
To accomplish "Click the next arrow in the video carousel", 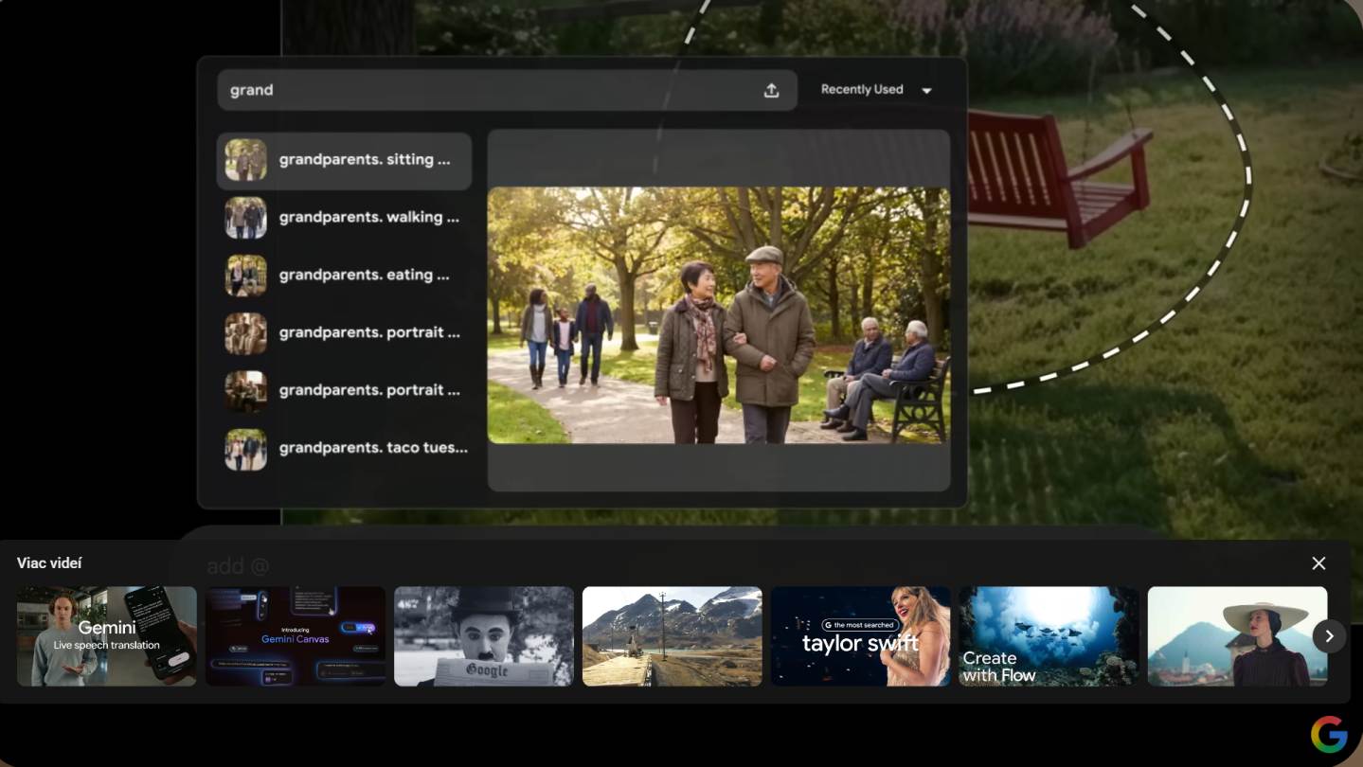I will click(1329, 635).
